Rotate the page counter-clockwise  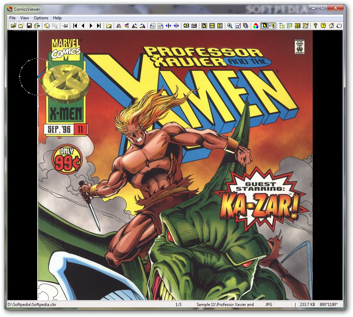pos(135,26)
